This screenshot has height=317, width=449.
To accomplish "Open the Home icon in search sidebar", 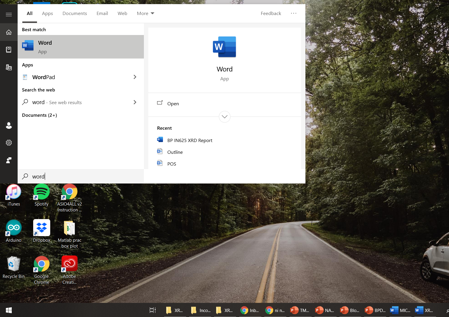I will click(9, 32).
